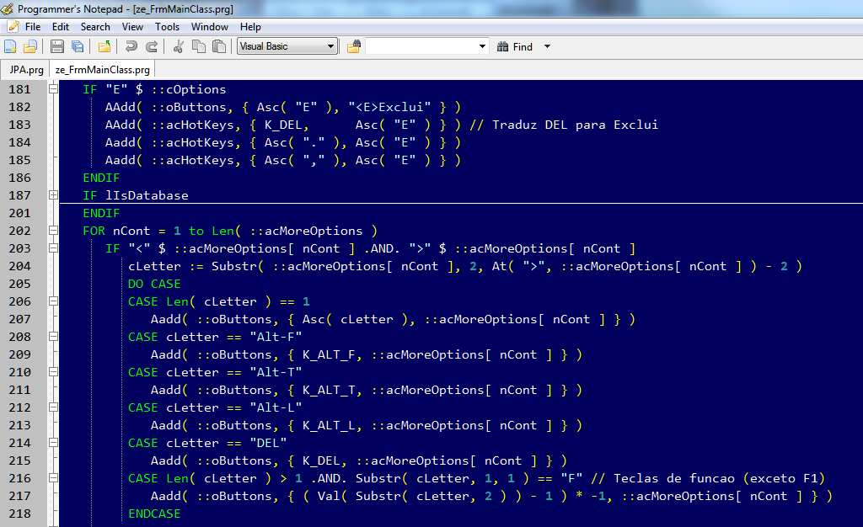This screenshot has width=863, height=527.
Task: Click the 'ENDCASE' keyword on line 218
Action: coord(154,514)
